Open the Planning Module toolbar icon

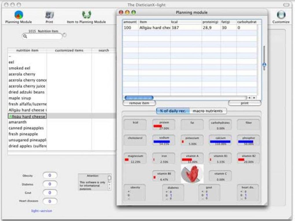coord(19,15)
